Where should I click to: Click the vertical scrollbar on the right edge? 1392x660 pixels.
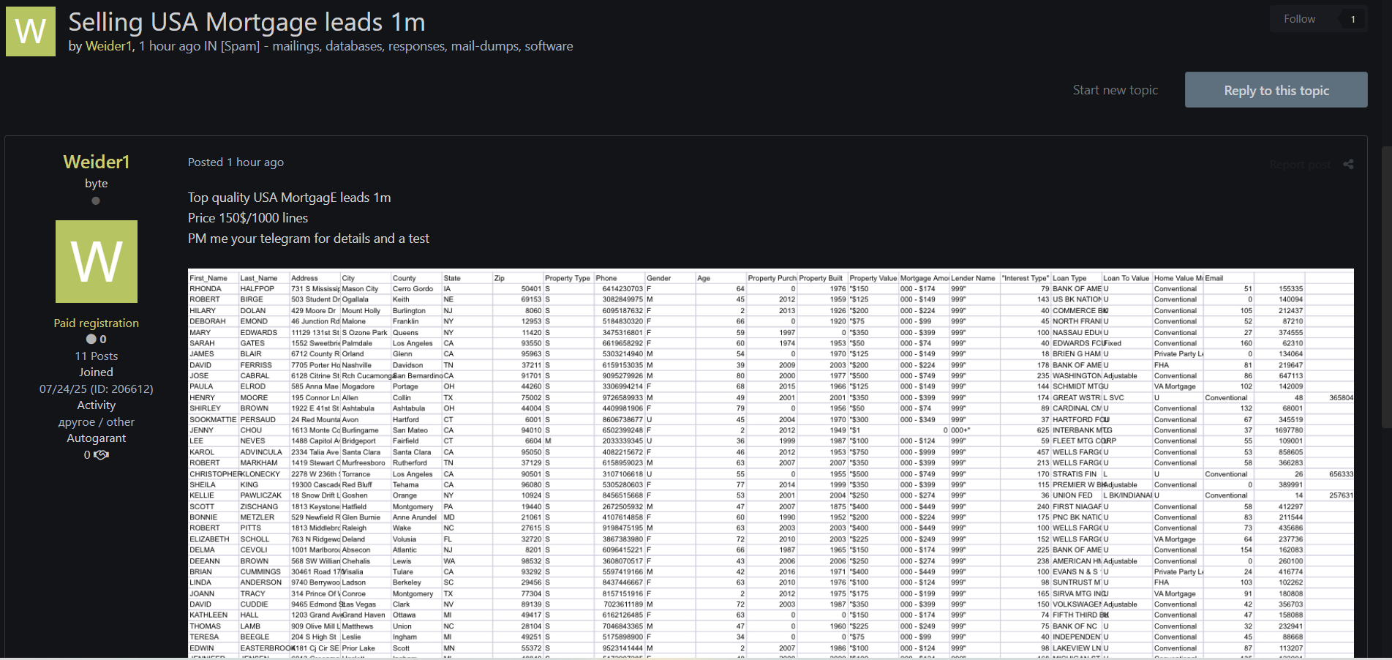click(1385, 285)
